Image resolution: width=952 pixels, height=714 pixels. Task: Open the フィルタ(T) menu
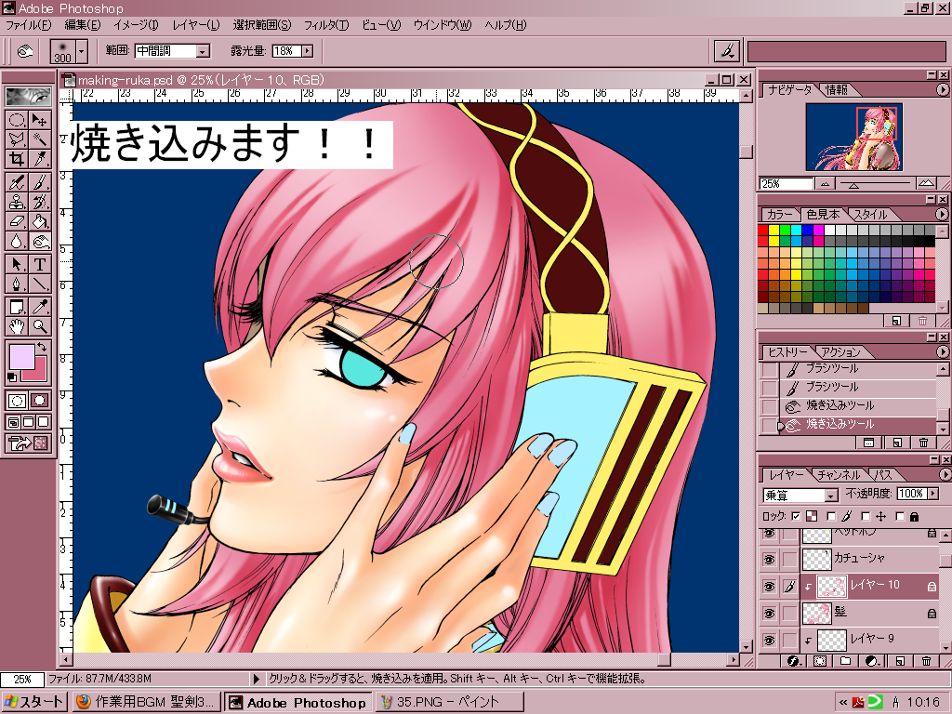327,25
